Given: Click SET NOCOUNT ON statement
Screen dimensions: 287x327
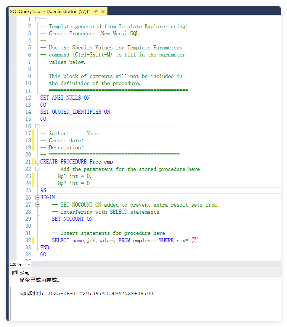Looking at the screenshot, I should tap(73, 219).
